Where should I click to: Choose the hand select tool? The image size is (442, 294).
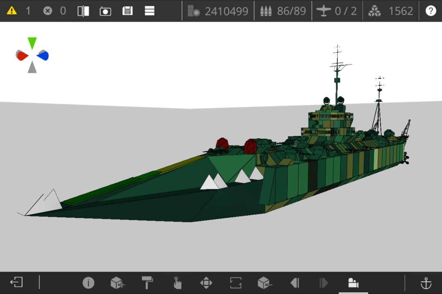(177, 283)
